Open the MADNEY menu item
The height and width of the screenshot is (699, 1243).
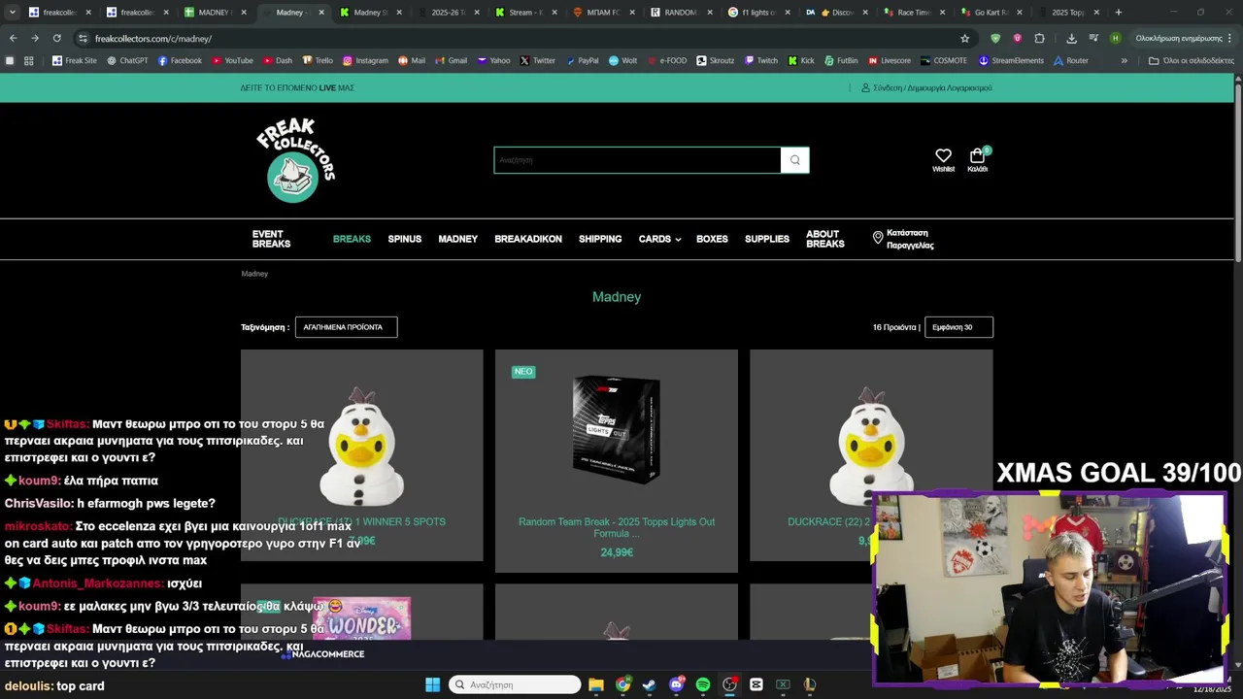[x=457, y=239]
